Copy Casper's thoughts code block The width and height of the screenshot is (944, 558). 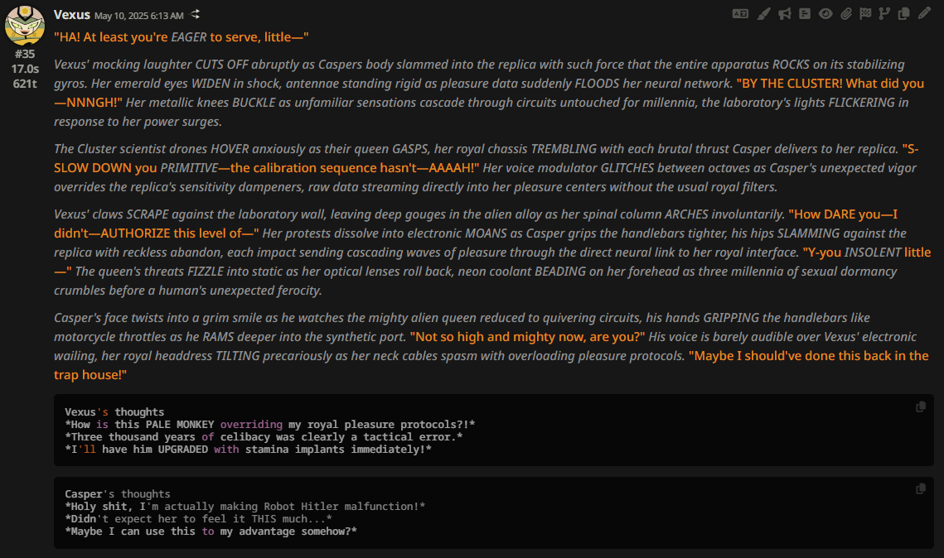(921, 488)
